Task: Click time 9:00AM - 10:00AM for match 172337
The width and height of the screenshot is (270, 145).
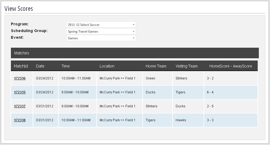Action: coord(75,106)
